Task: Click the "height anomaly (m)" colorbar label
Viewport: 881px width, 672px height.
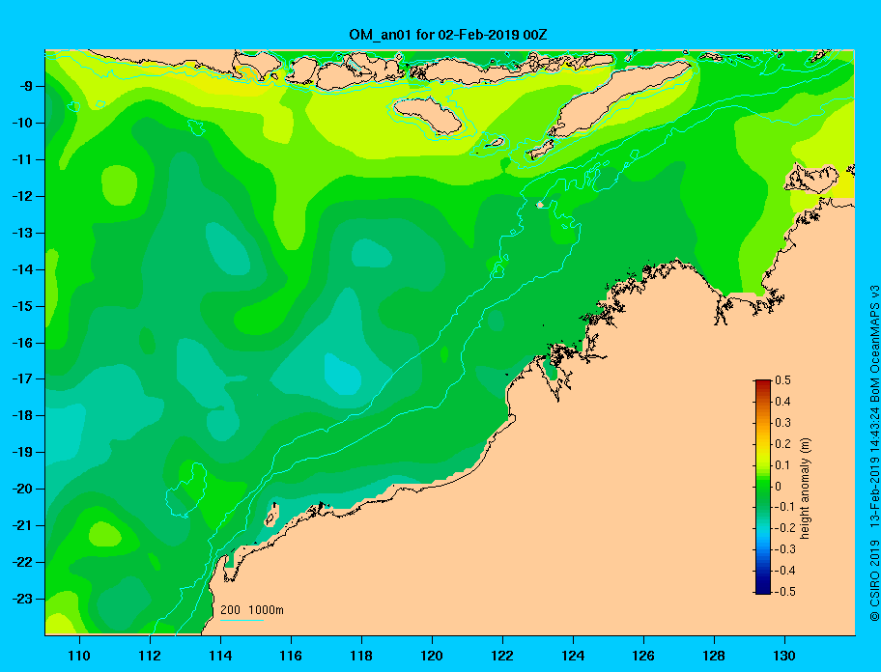Action: coord(805,488)
